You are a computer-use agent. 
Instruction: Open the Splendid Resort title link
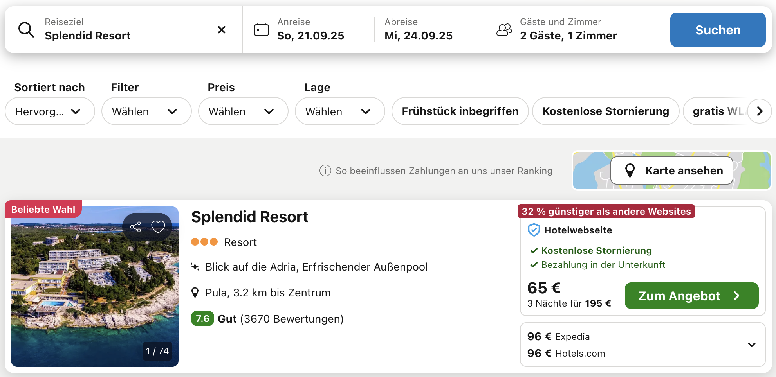(250, 217)
